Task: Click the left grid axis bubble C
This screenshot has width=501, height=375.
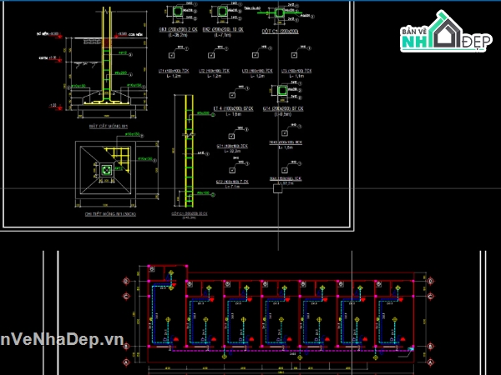Action: pos(127,295)
